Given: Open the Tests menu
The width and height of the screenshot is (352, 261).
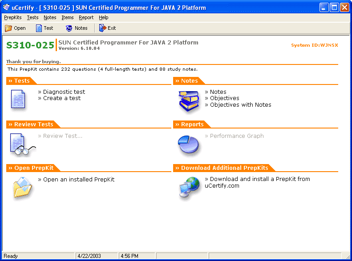Looking at the screenshot, I should tap(32, 17).
